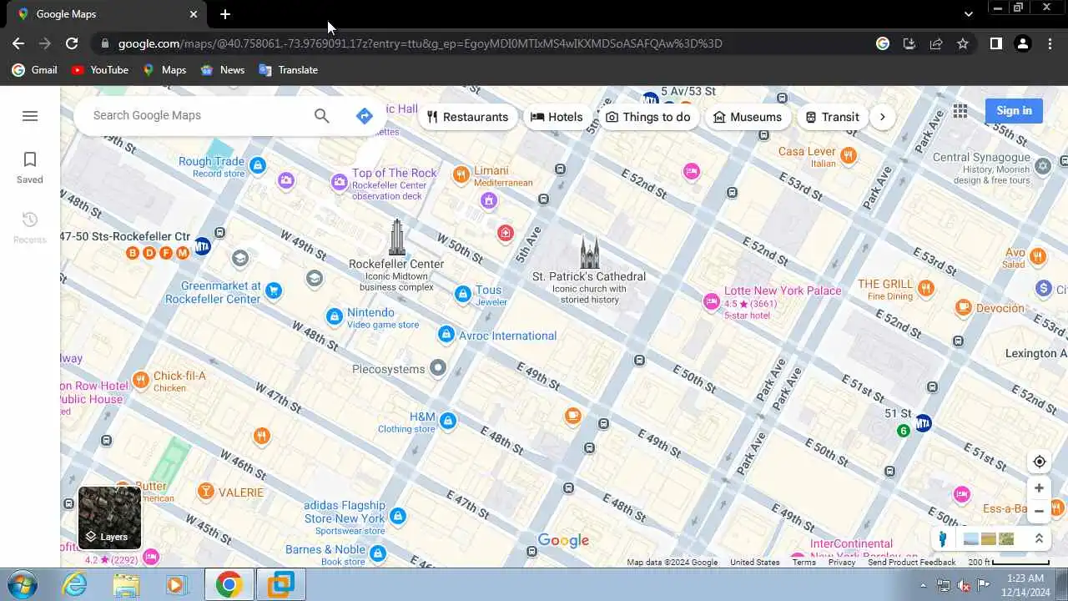
Task: Select the VALERIE bar pin
Action: point(205,492)
